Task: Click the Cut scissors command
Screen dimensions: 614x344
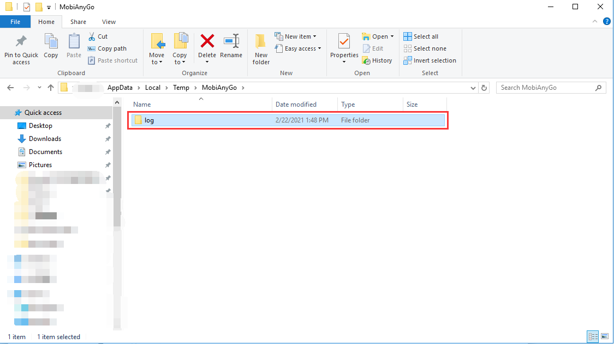Action: point(98,36)
